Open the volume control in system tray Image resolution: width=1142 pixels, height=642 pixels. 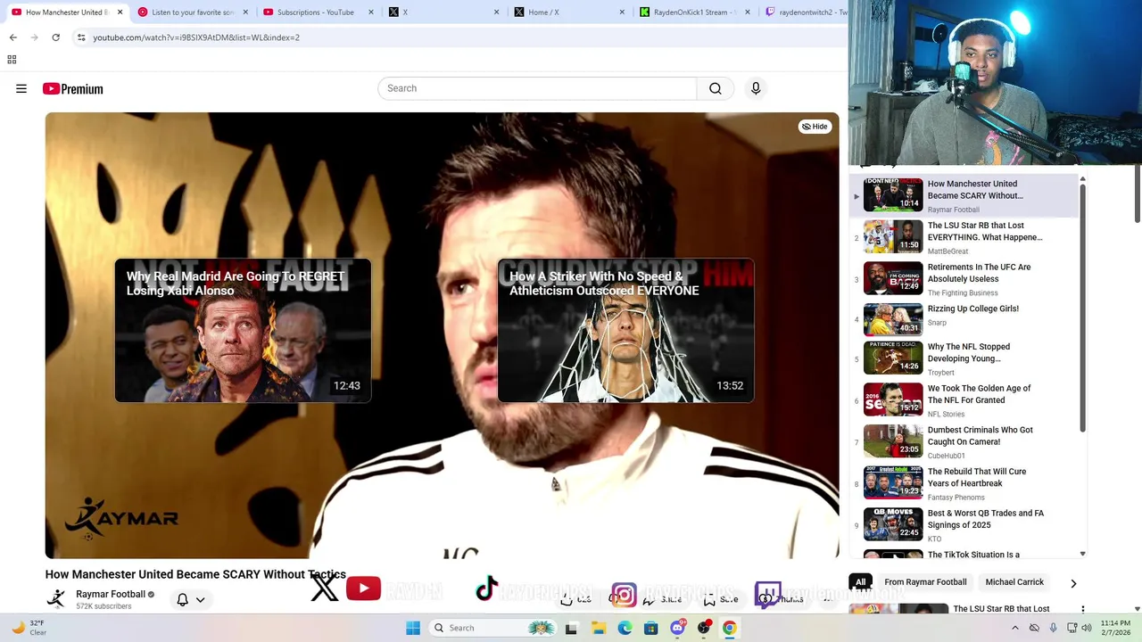click(x=1087, y=628)
